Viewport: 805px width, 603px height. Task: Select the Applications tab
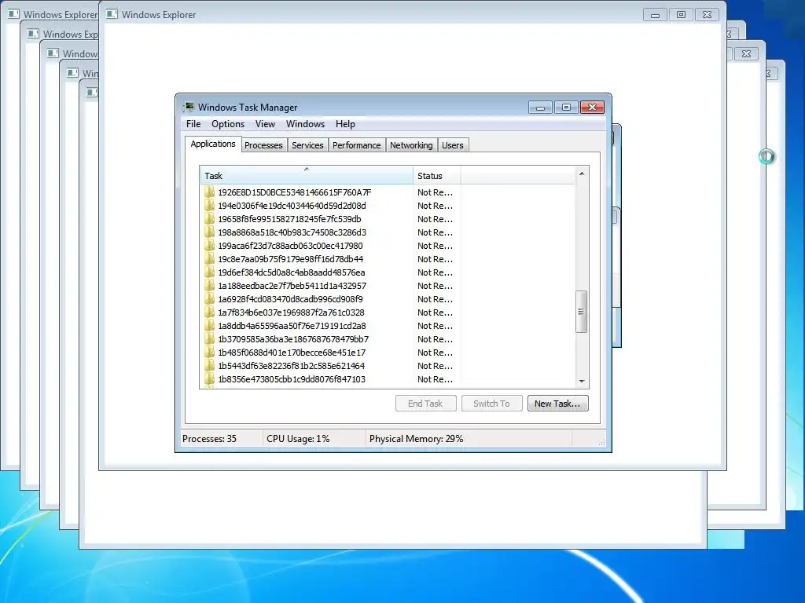(213, 144)
